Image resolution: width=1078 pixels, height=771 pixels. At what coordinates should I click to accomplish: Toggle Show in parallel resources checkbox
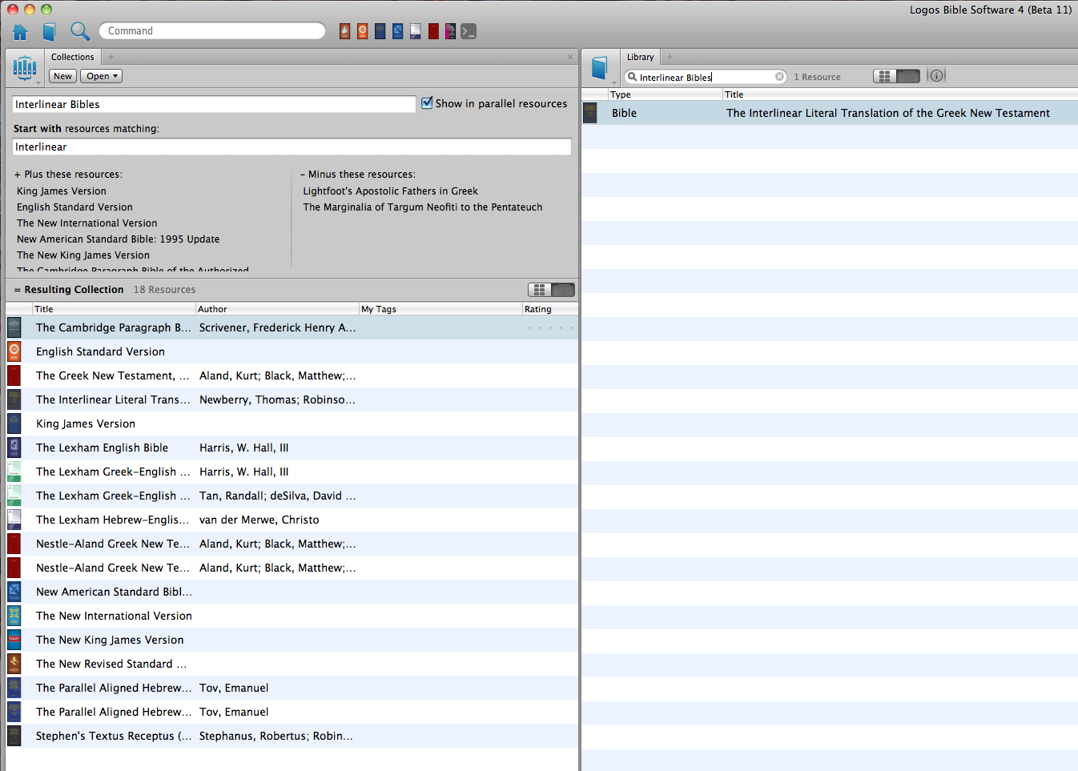[x=428, y=102]
